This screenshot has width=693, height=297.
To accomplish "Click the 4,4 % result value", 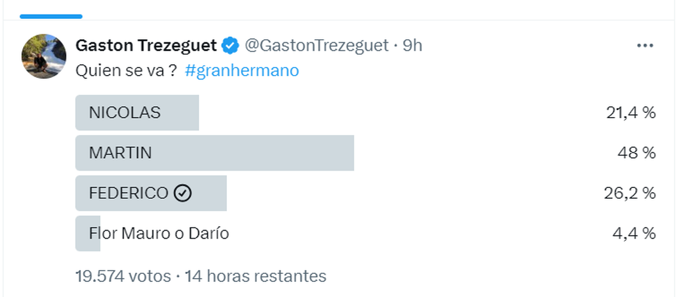I will click(x=634, y=234).
